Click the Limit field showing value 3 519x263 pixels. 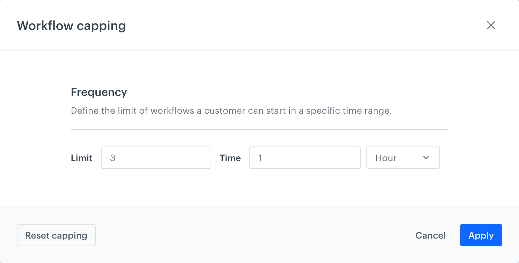[x=156, y=158]
